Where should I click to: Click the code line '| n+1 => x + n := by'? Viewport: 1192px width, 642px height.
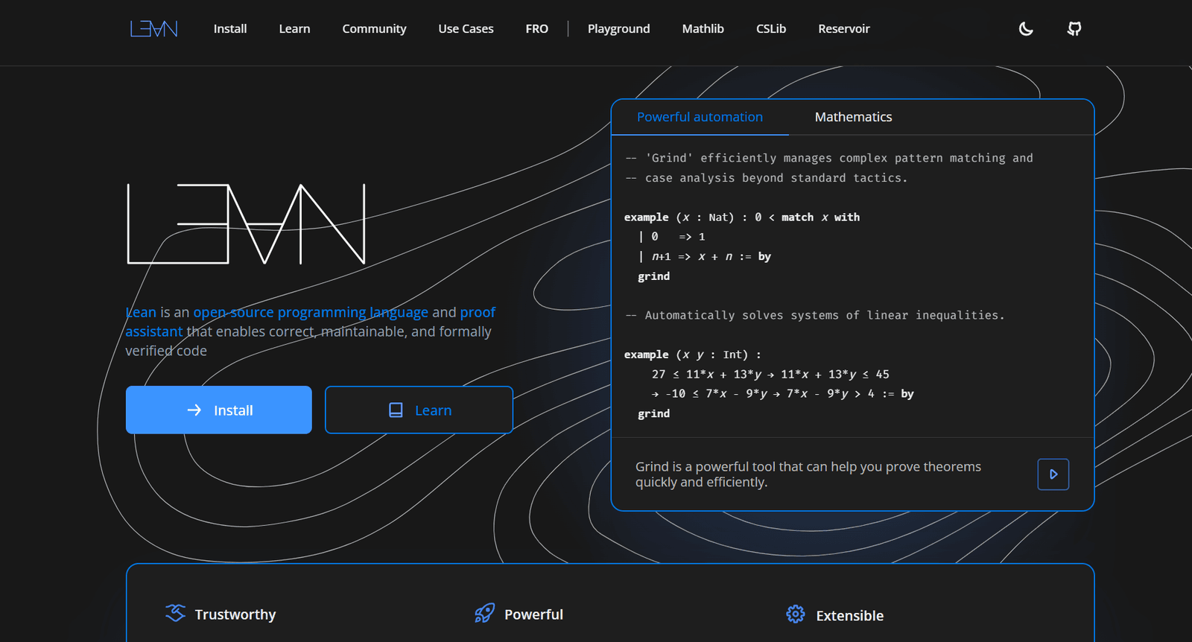click(x=704, y=256)
